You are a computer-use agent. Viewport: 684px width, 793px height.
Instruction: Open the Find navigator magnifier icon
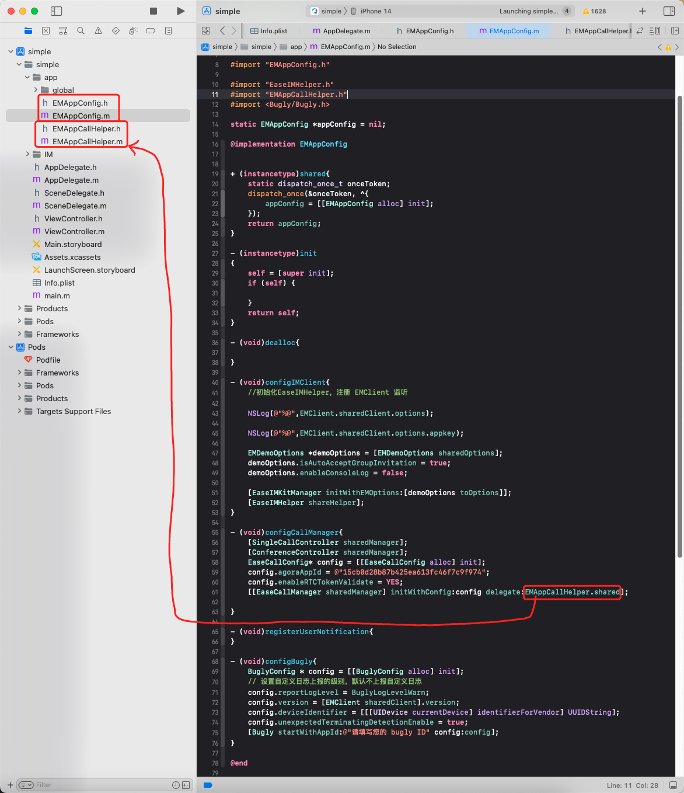point(81,30)
